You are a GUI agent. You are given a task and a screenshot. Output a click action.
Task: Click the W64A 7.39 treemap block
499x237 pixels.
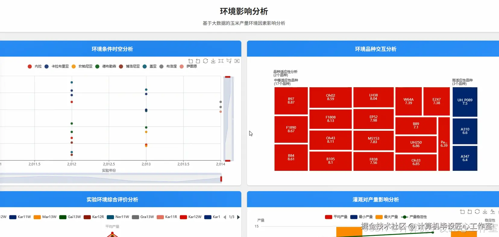point(409,101)
